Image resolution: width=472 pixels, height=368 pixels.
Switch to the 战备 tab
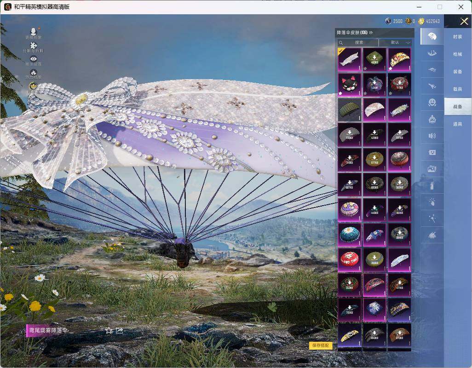coord(458,107)
